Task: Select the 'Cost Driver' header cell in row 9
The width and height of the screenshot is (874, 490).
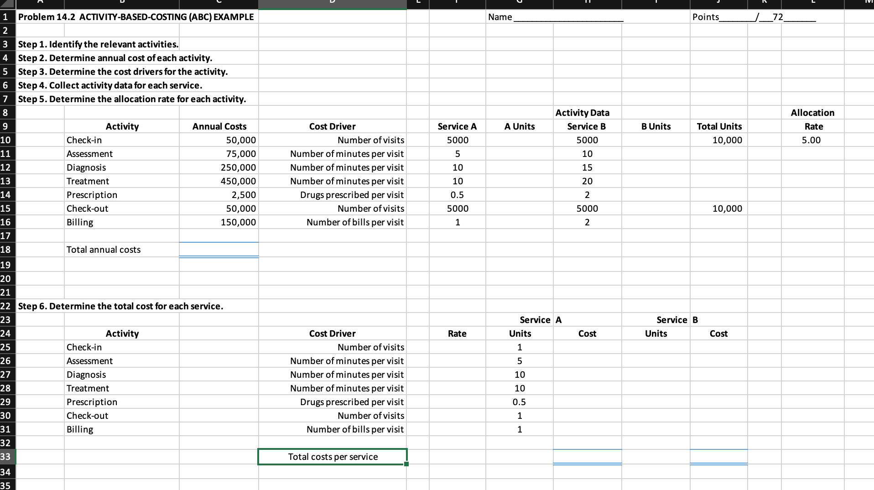Action: pyautogui.click(x=332, y=126)
